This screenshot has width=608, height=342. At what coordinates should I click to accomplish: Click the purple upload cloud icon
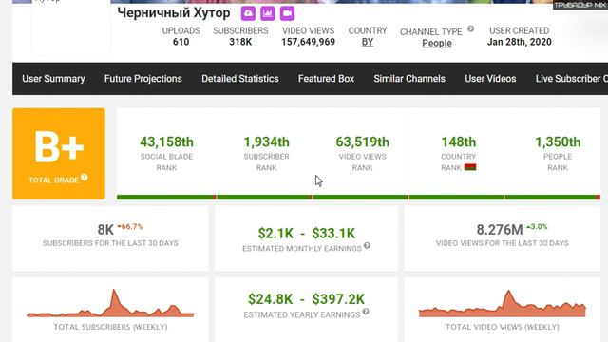tap(248, 13)
